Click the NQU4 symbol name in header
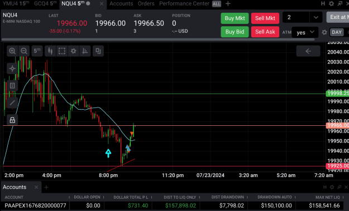 [x=10, y=15]
